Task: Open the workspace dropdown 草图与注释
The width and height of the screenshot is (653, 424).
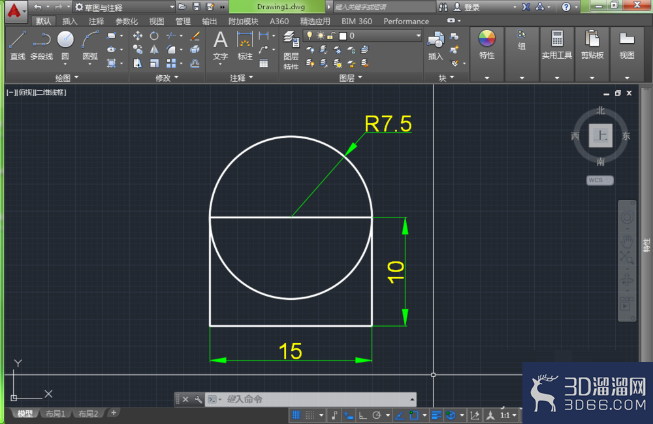Action: click(124, 7)
